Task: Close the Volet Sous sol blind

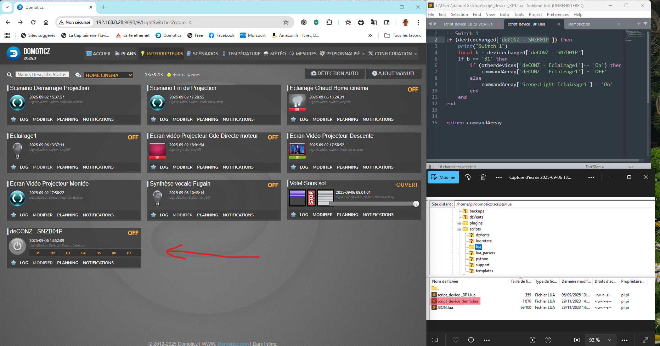Action: point(326,198)
